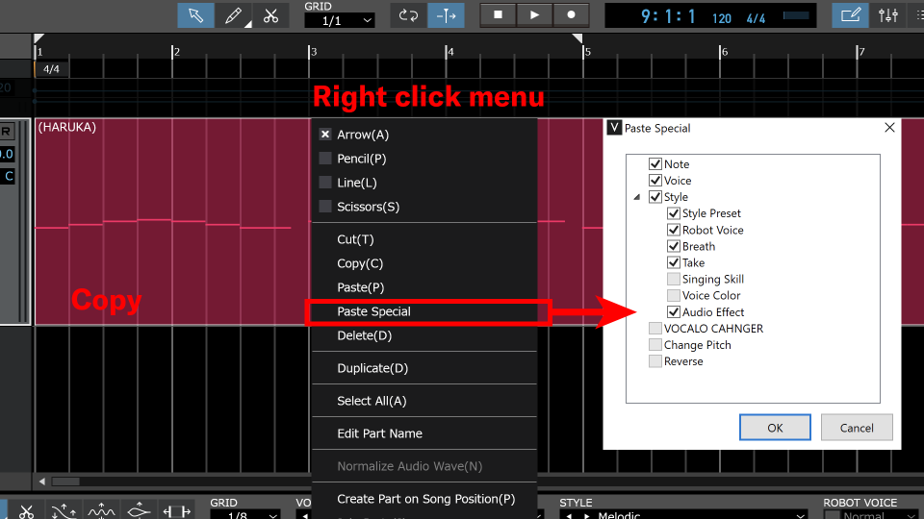The image size is (924, 519).
Task: Choose Duplicate(D) from context menu
Action: pyautogui.click(x=372, y=368)
